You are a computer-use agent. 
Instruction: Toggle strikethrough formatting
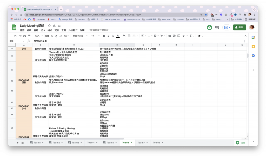(113, 36)
